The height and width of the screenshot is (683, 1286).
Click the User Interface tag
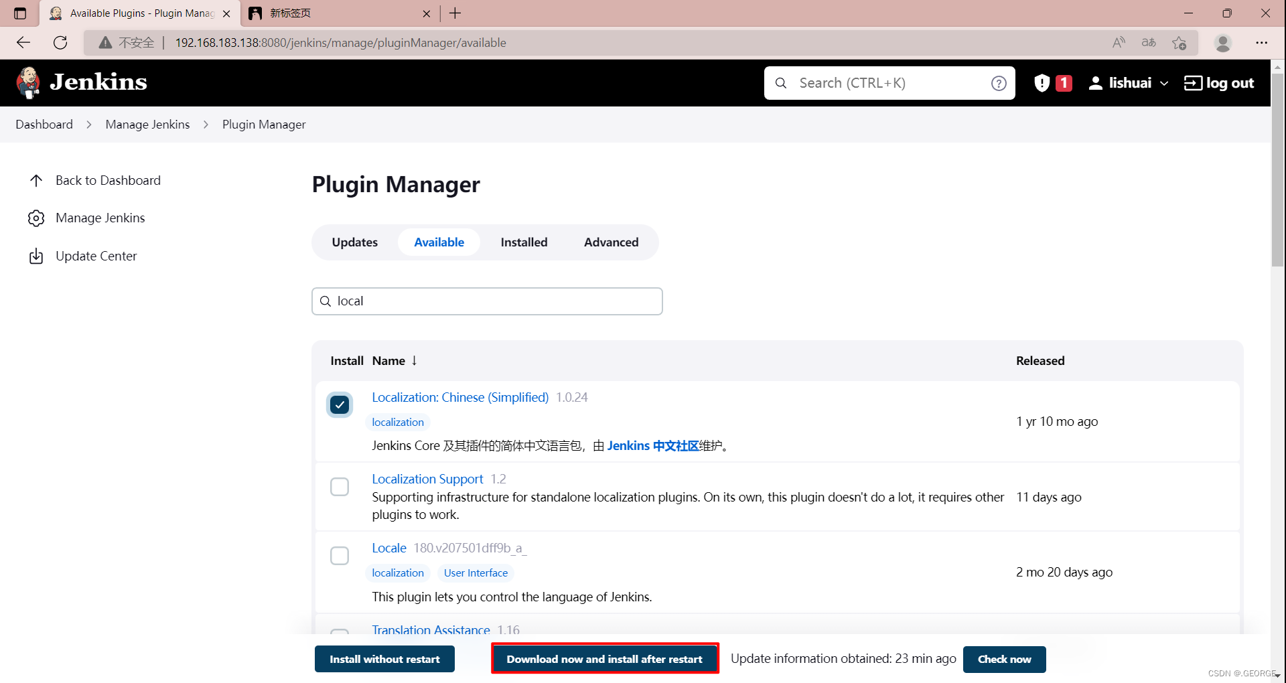(x=476, y=573)
